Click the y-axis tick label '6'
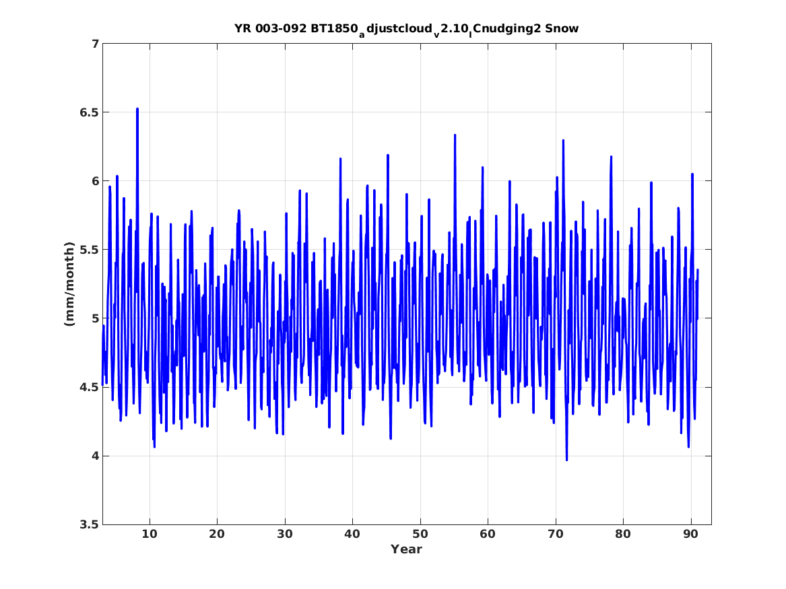The width and height of the screenshot is (786, 589). tap(95, 181)
